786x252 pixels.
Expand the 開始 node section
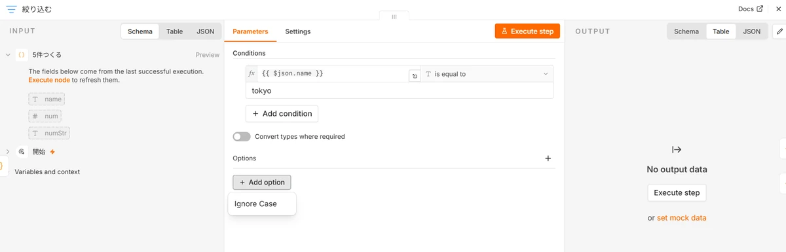pos(7,151)
